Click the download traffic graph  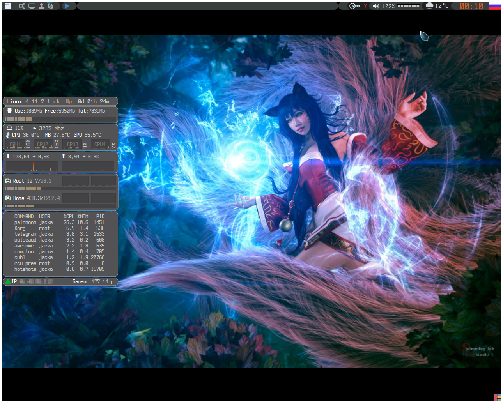pos(32,166)
